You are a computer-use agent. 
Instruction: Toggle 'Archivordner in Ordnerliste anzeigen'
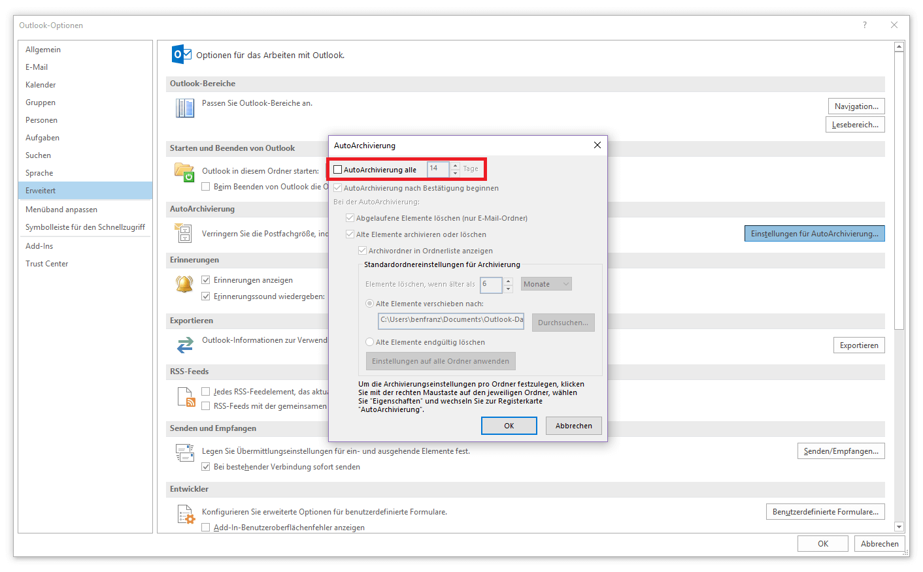point(363,251)
